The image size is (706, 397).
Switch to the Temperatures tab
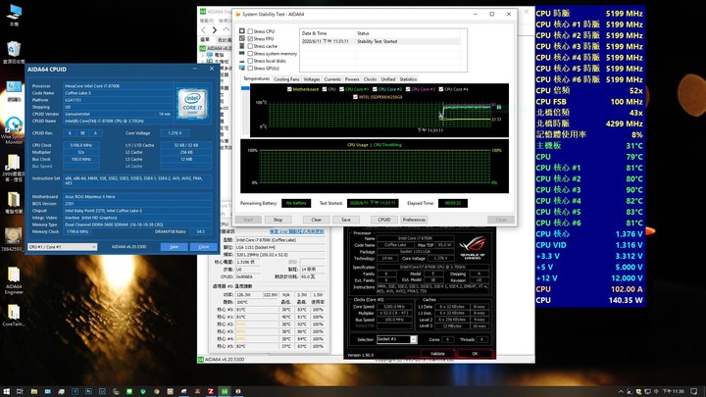coord(256,78)
